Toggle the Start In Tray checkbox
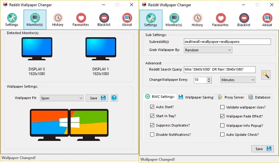279x163 pixels. tap(152, 116)
